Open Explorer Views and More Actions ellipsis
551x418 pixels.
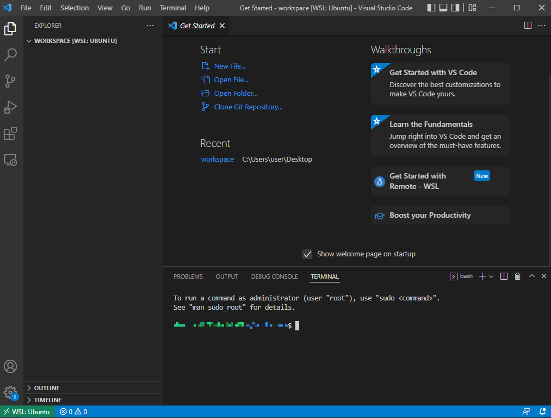150,26
